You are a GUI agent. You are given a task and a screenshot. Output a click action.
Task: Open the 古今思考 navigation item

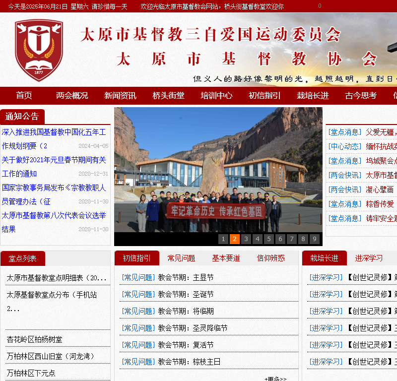361,96
